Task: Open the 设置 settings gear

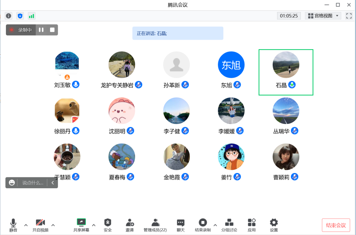Action: (x=274, y=225)
